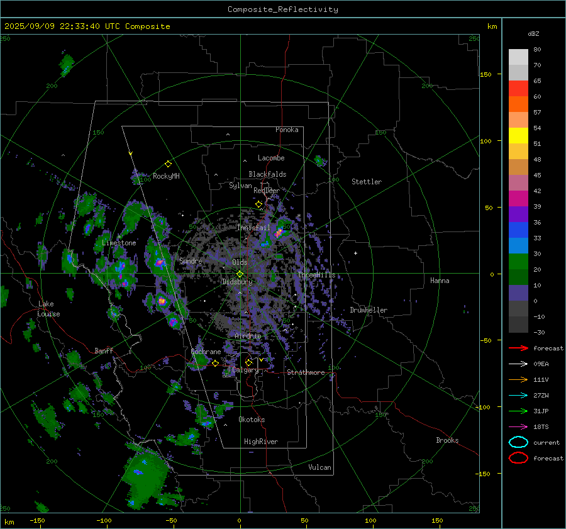Select the Innisfail label
This screenshot has width=566, height=529.
point(253,228)
